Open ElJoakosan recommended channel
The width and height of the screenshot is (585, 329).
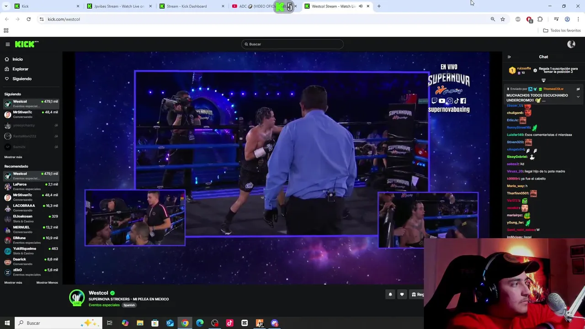pyautogui.click(x=31, y=218)
